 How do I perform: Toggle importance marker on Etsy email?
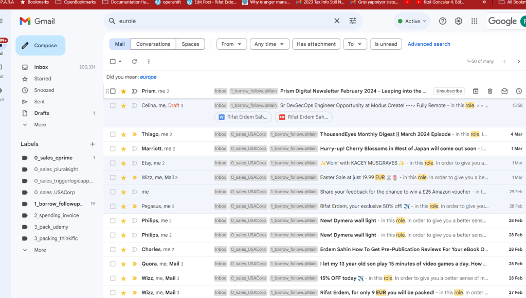pyautogui.click(x=135, y=163)
